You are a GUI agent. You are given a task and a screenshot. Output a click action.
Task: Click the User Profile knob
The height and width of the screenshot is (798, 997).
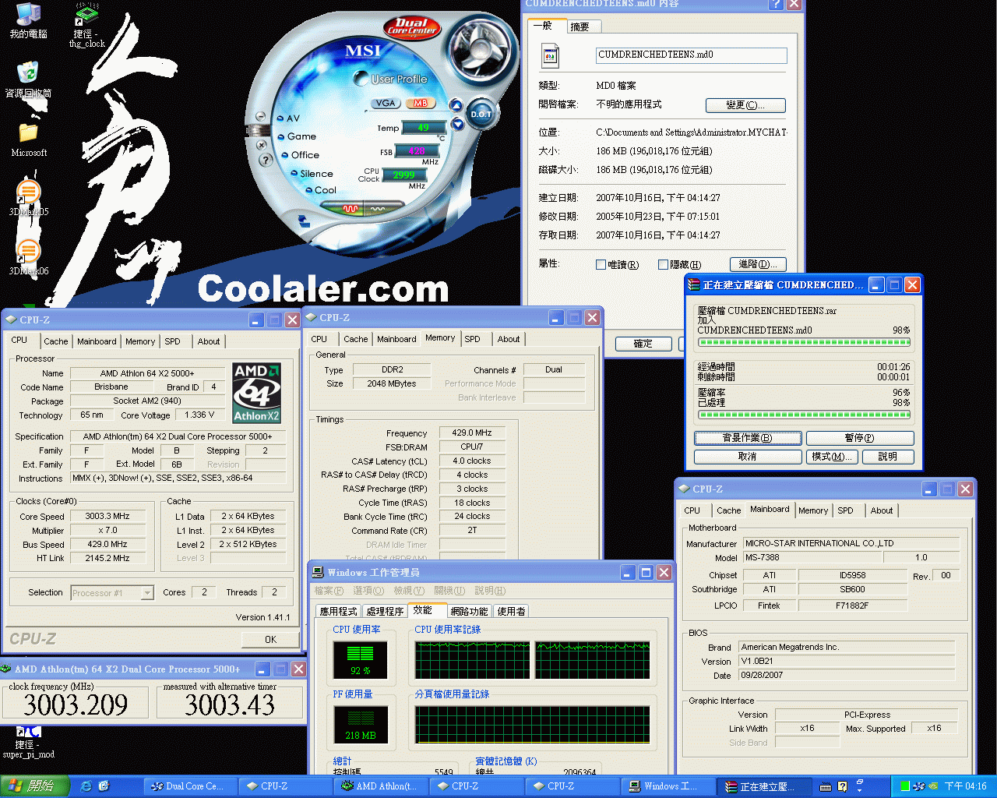tap(361, 78)
